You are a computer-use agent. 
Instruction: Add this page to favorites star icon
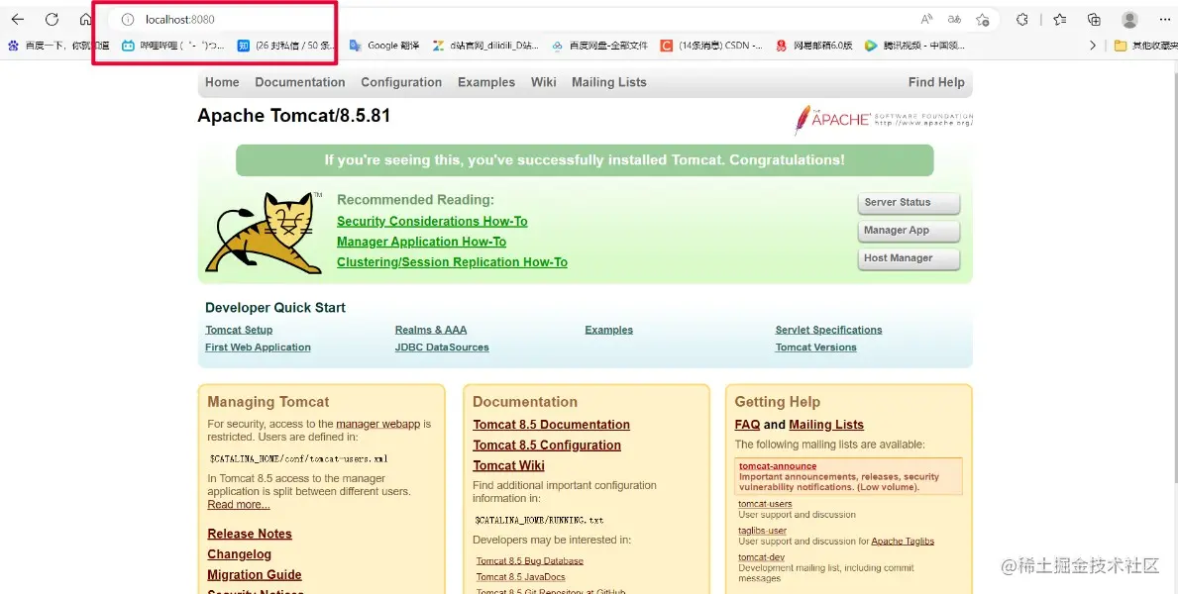pos(983,20)
